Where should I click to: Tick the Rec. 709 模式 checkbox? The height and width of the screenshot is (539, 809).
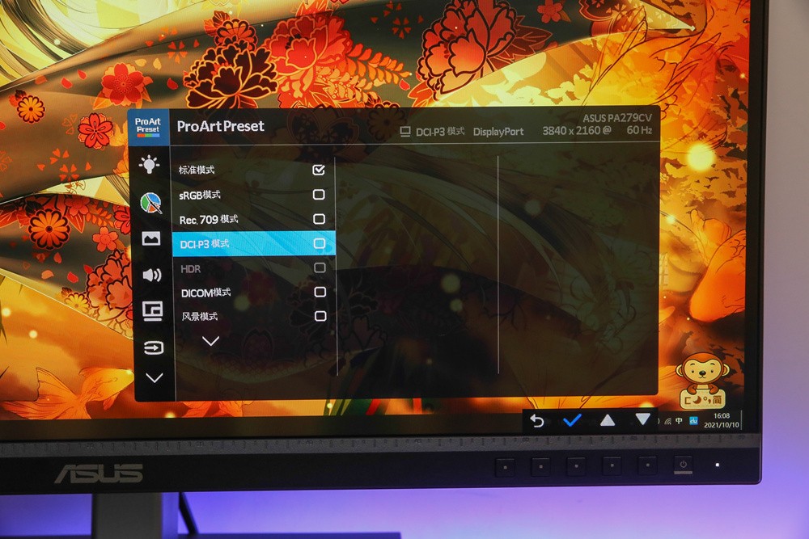click(x=320, y=219)
